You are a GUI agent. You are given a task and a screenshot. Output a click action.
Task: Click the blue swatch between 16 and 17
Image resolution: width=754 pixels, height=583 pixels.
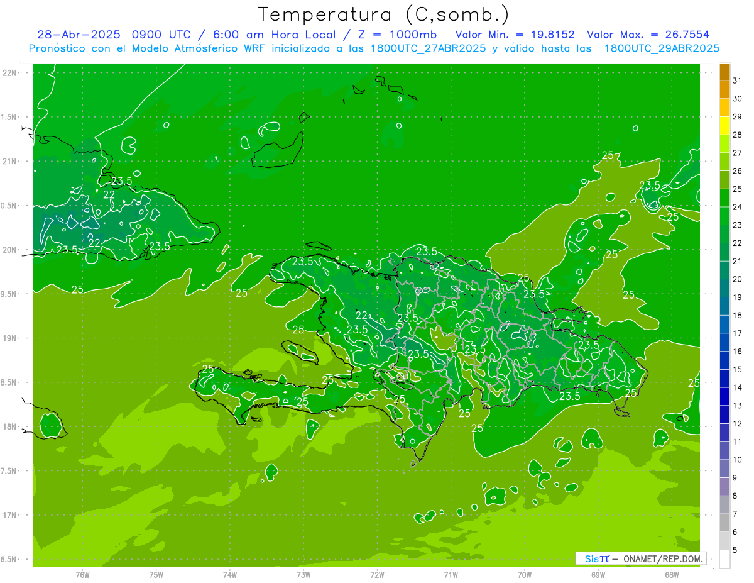click(724, 342)
